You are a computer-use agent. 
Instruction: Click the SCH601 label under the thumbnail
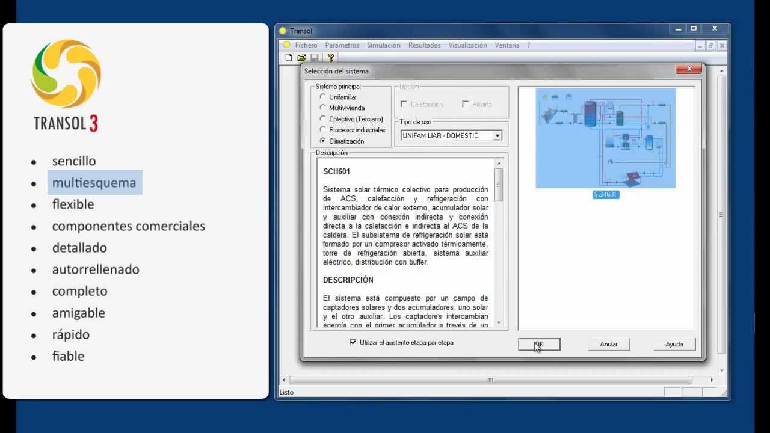[605, 194]
